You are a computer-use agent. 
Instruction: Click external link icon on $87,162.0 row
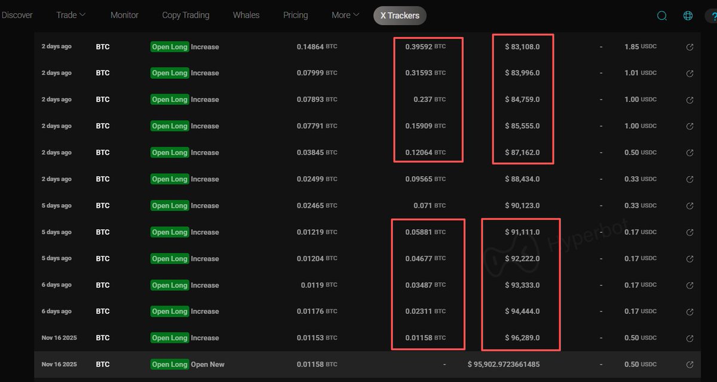[x=690, y=153]
